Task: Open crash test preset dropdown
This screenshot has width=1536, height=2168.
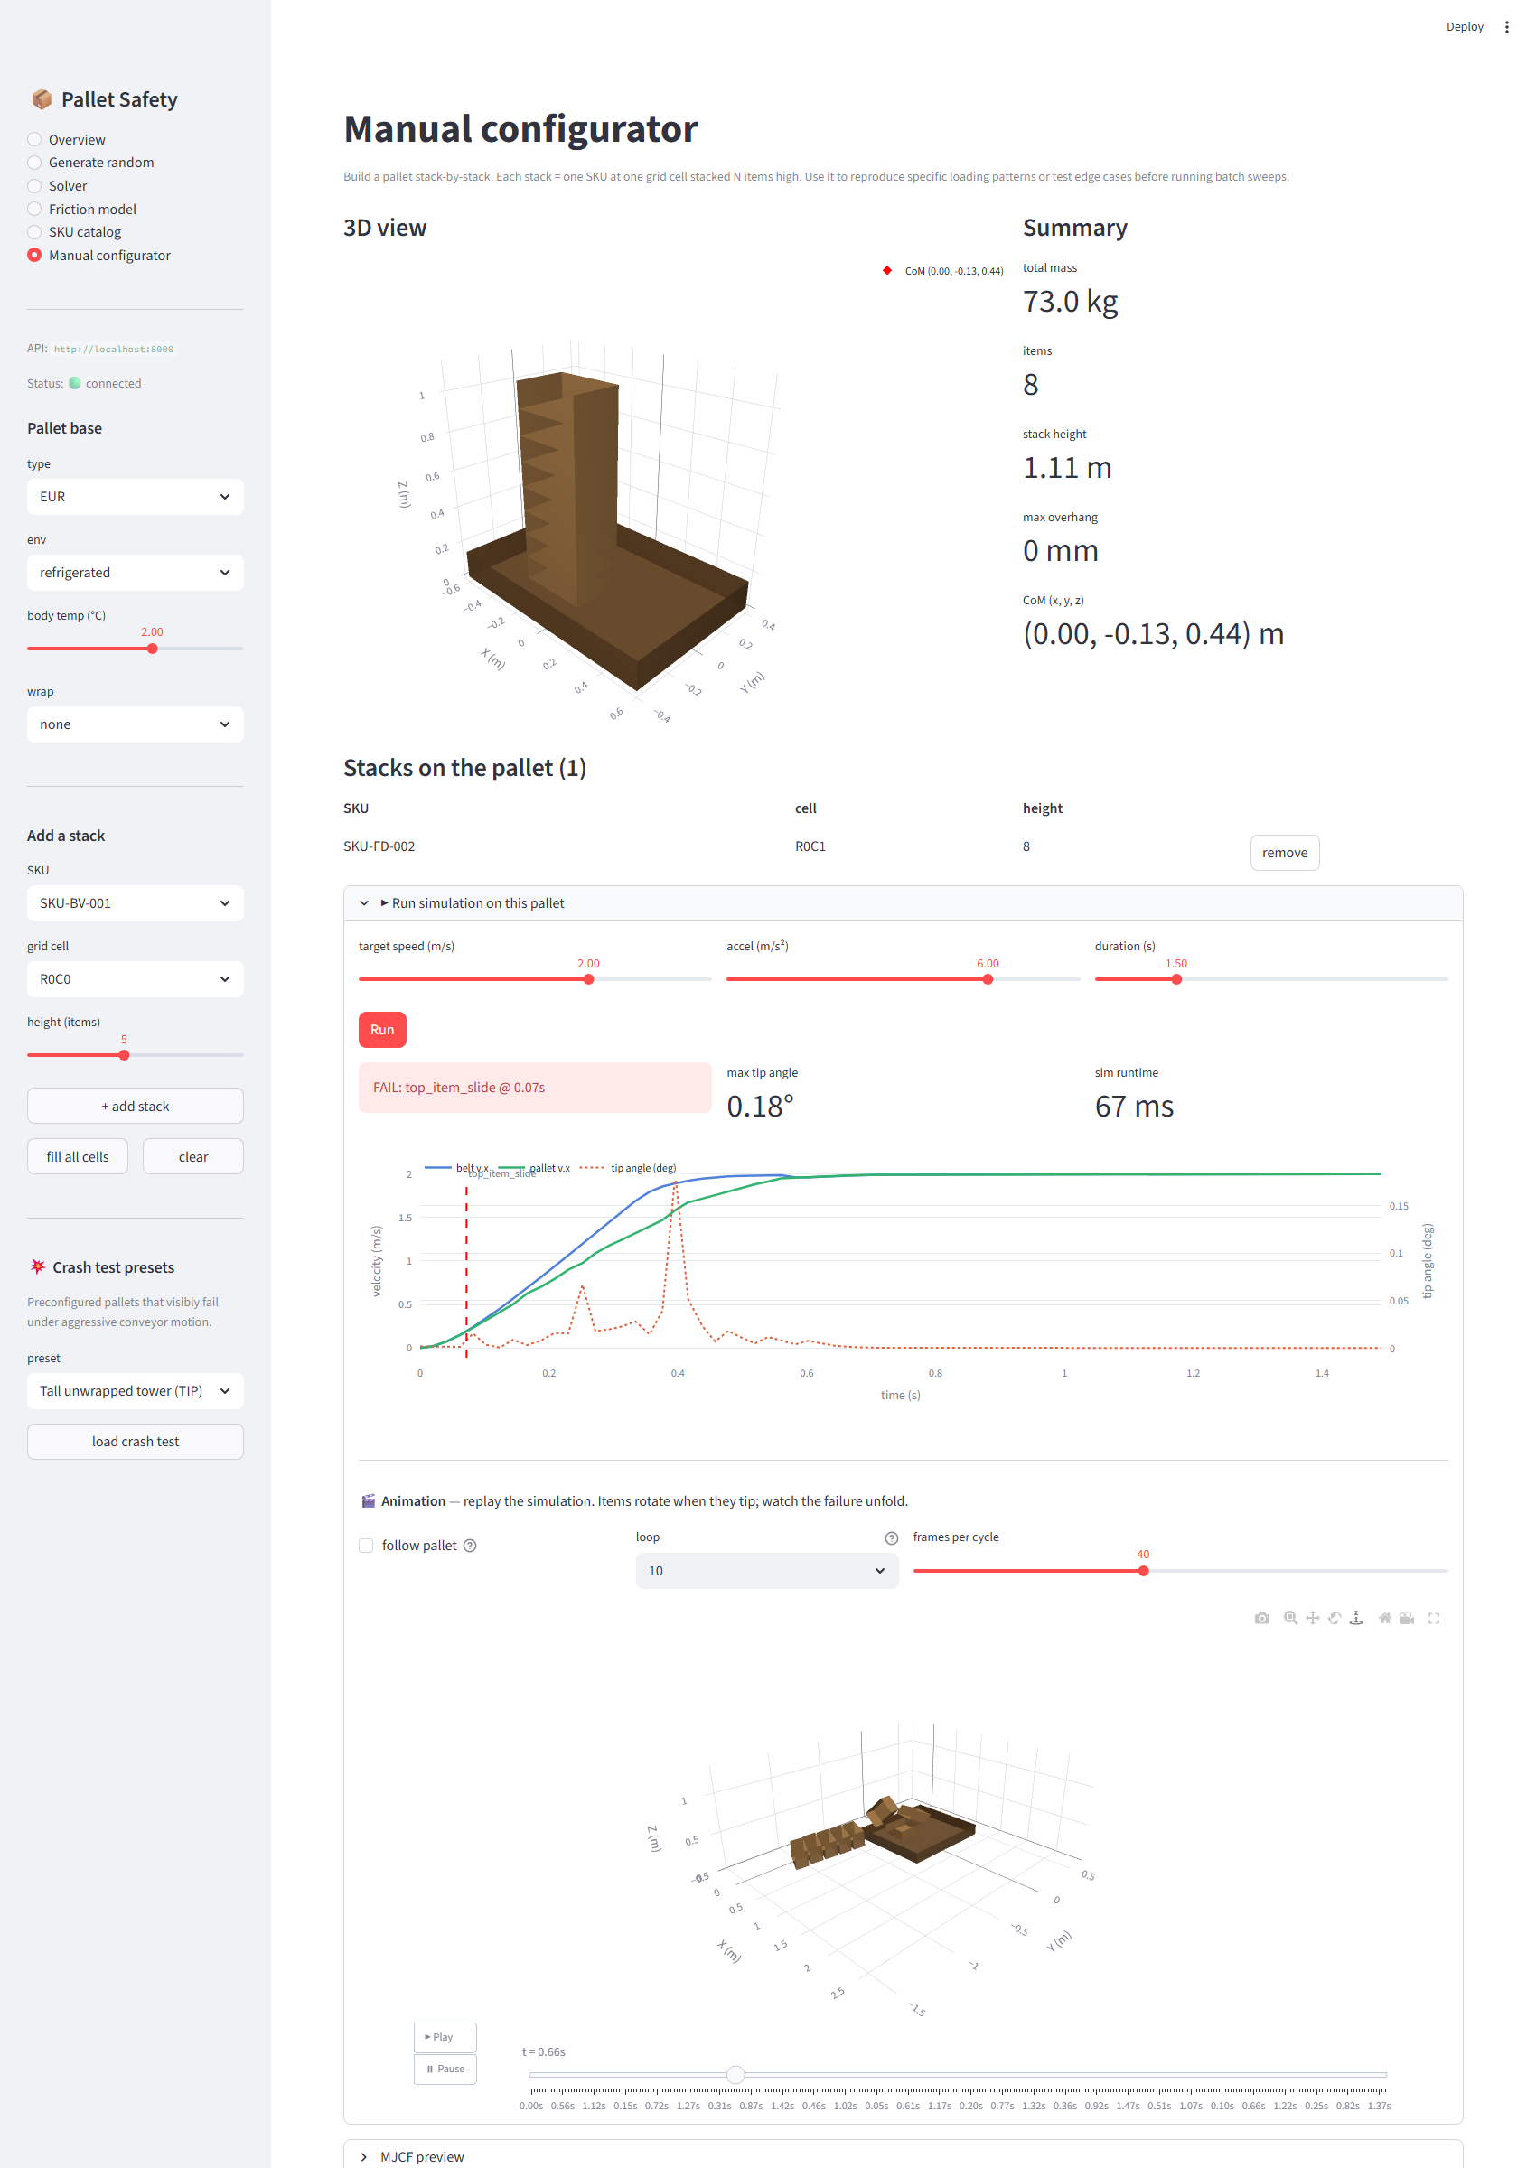Action: pos(136,1391)
